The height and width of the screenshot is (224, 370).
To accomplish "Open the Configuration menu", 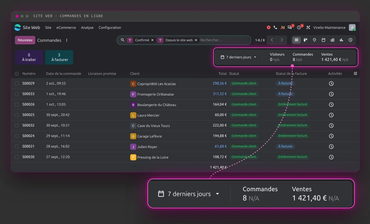I will point(110,27).
